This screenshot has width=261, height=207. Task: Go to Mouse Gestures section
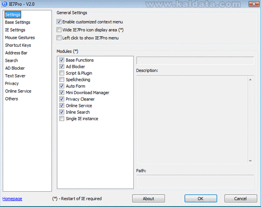[x=20, y=37]
